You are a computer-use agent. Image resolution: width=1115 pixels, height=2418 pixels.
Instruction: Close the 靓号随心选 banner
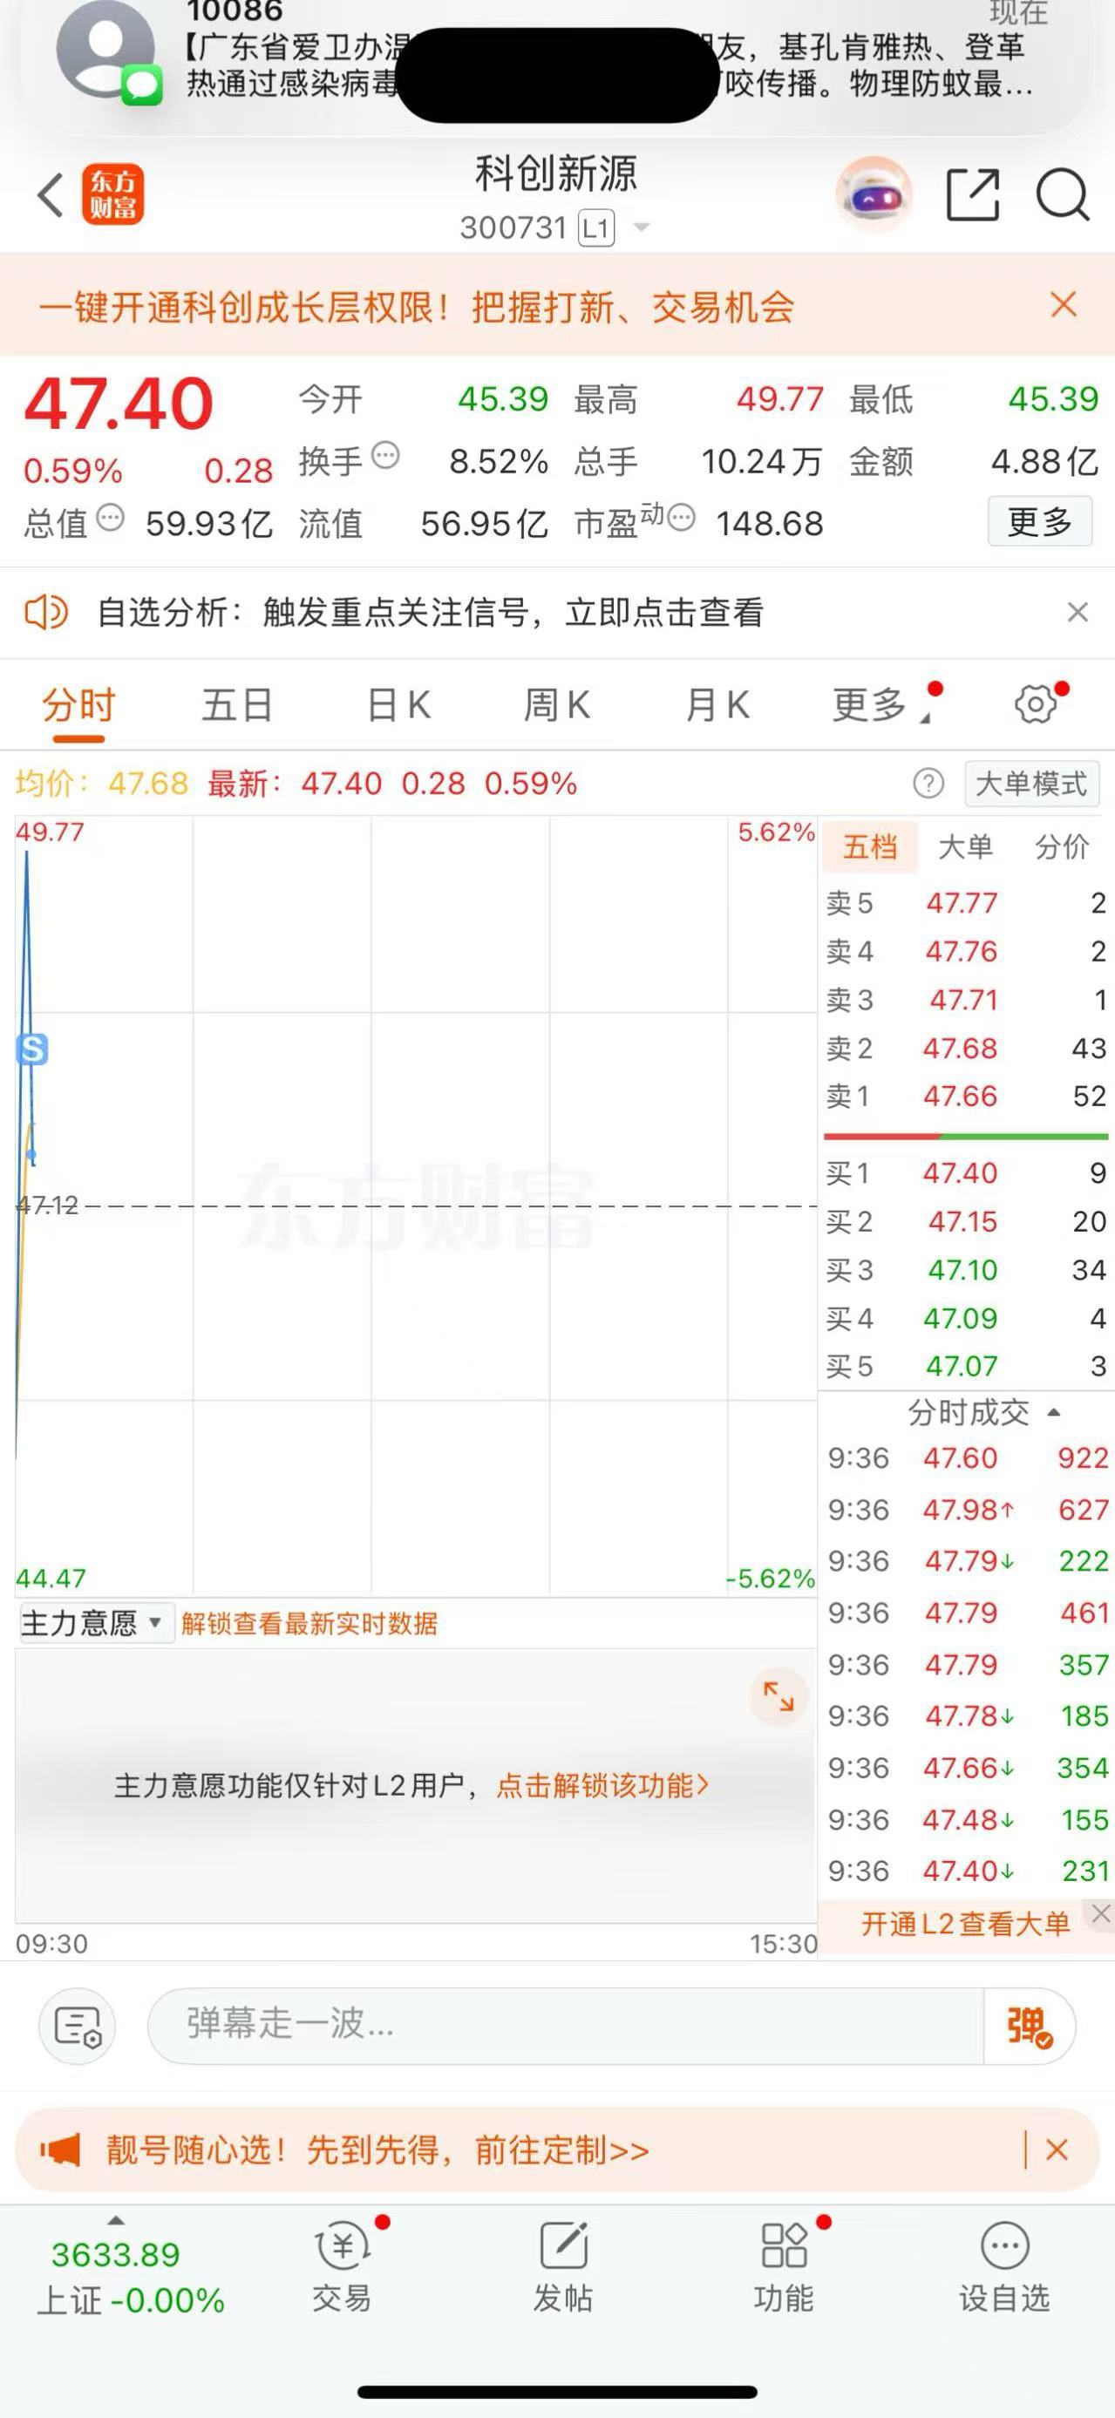[1057, 2150]
